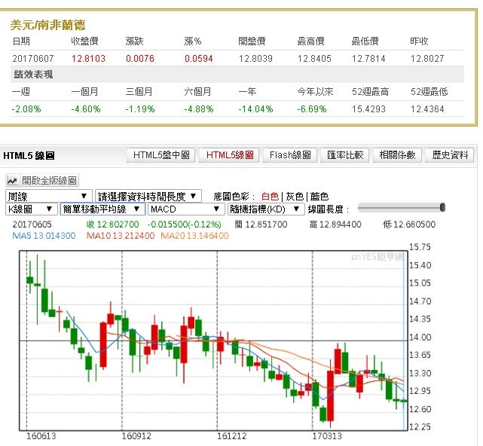Click three-month performance -1.19%

click(140, 109)
